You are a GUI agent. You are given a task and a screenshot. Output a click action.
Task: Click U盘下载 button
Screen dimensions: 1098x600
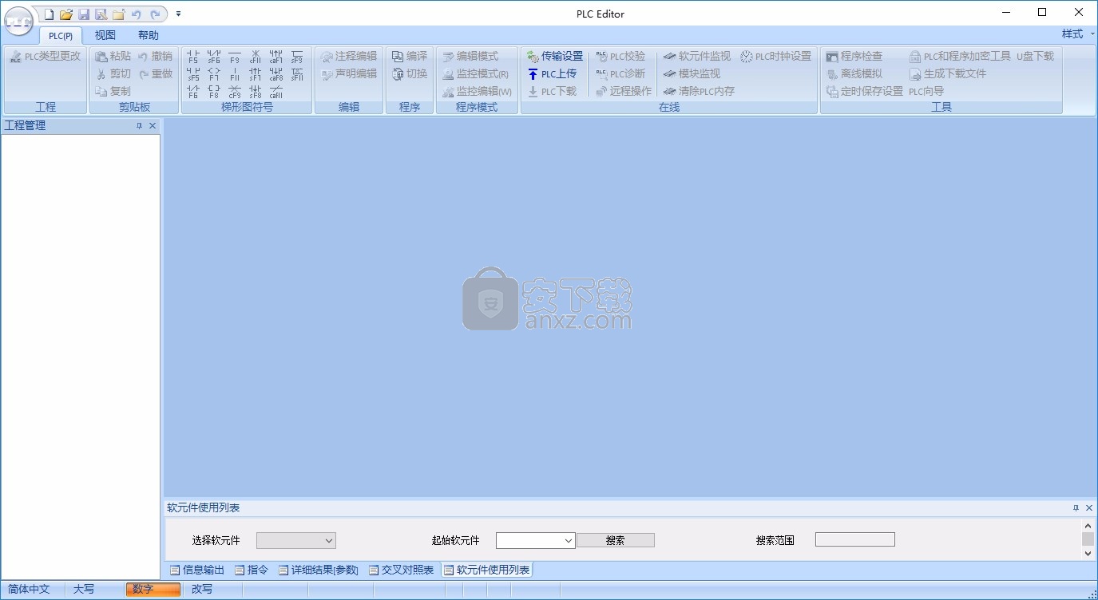[1035, 56]
